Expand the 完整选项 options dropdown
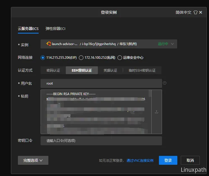Viewport: 209px width, 176px height. click(33, 160)
